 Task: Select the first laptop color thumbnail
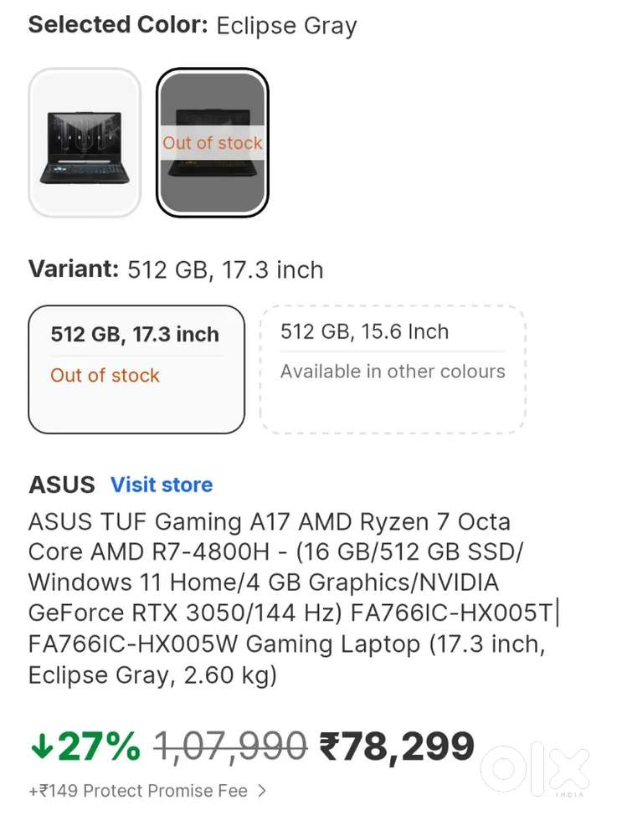[x=85, y=142]
